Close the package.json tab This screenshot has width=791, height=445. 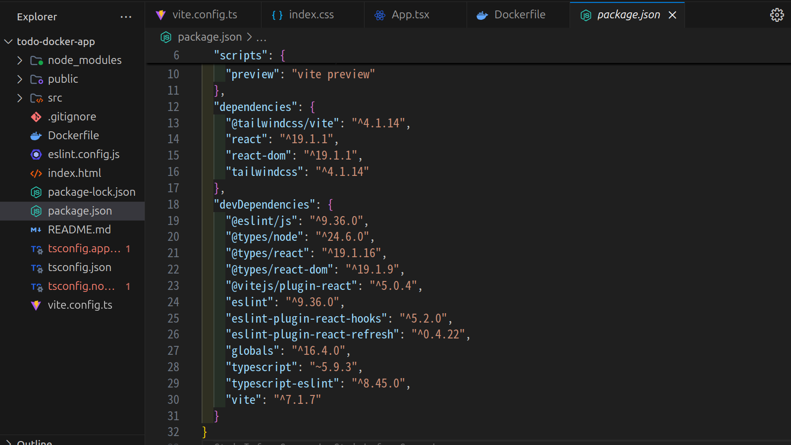pyautogui.click(x=672, y=15)
